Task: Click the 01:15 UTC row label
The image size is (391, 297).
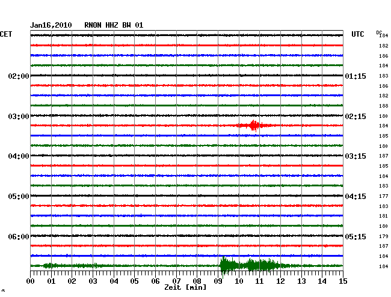Action: (x=356, y=76)
